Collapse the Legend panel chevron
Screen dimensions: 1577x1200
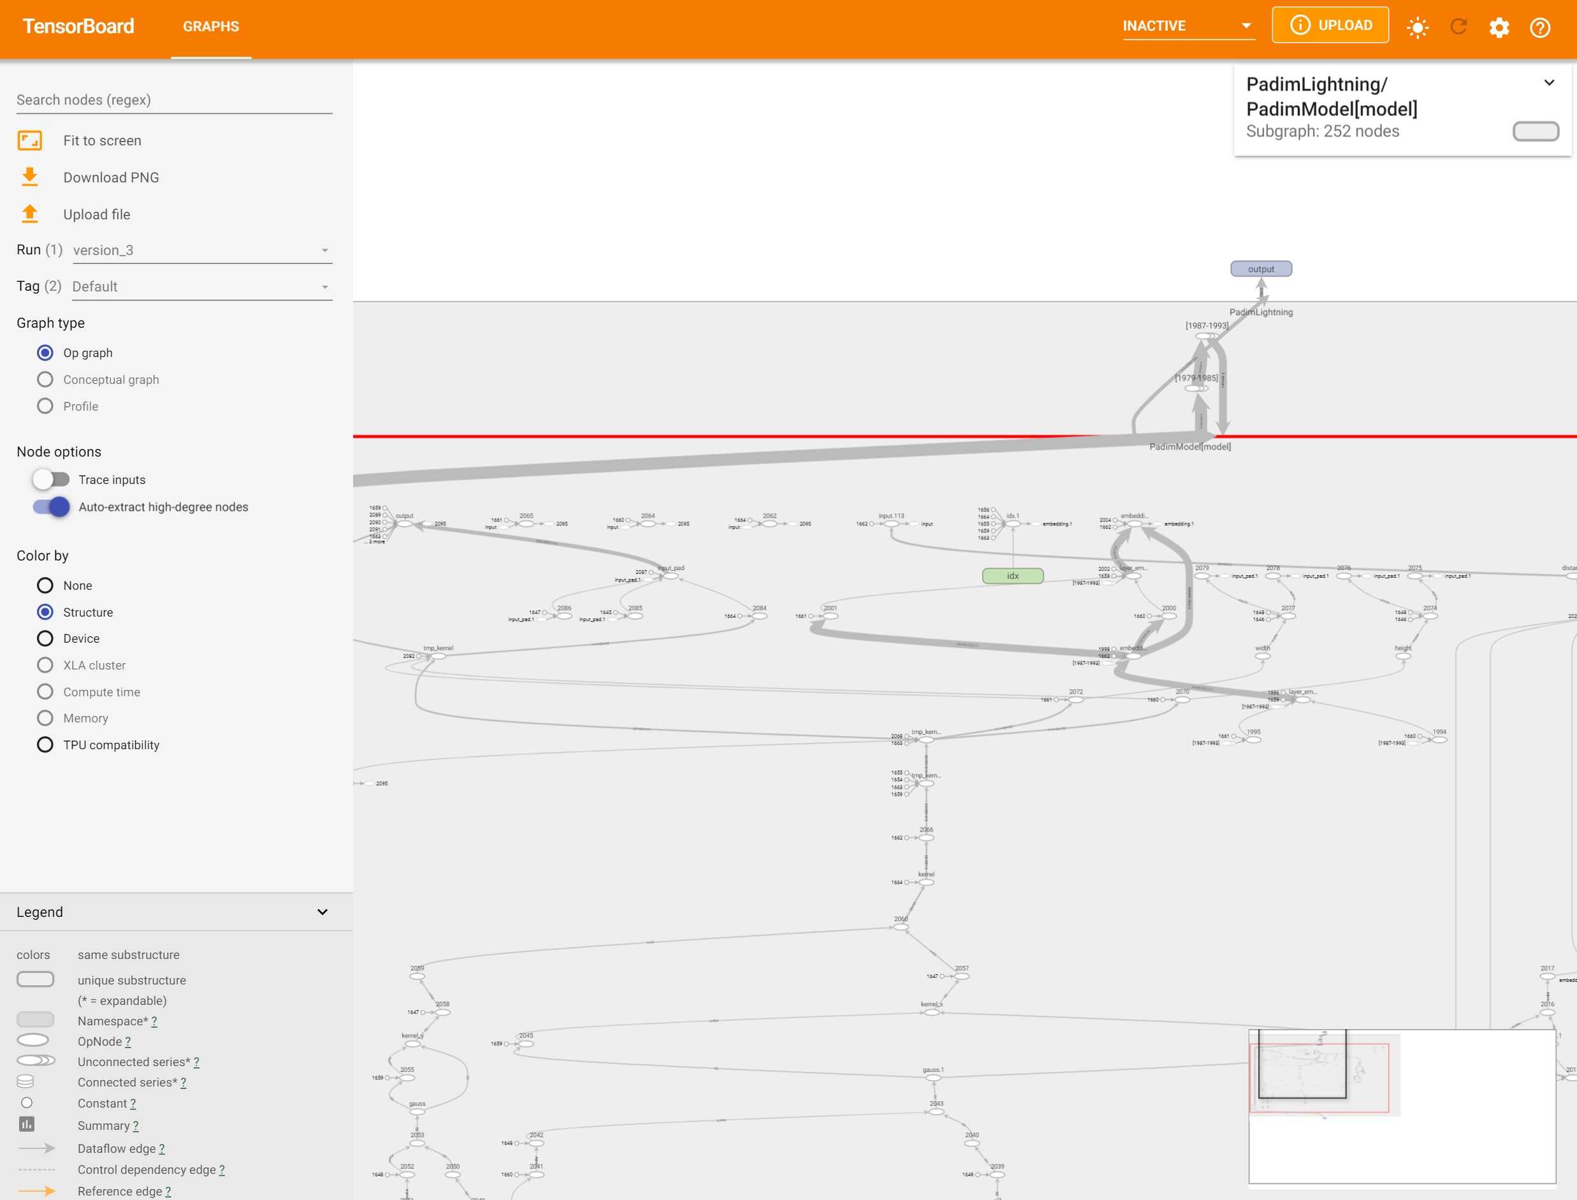[322, 912]
